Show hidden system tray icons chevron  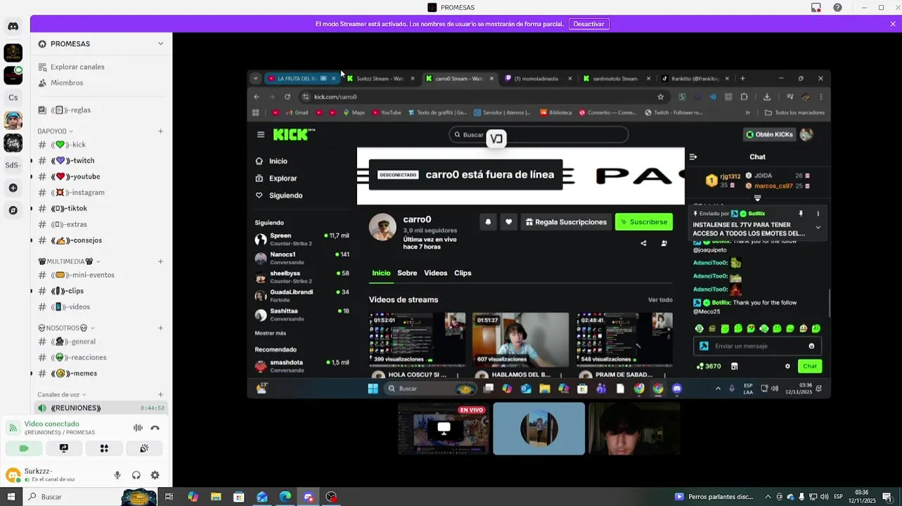point(768,497)
